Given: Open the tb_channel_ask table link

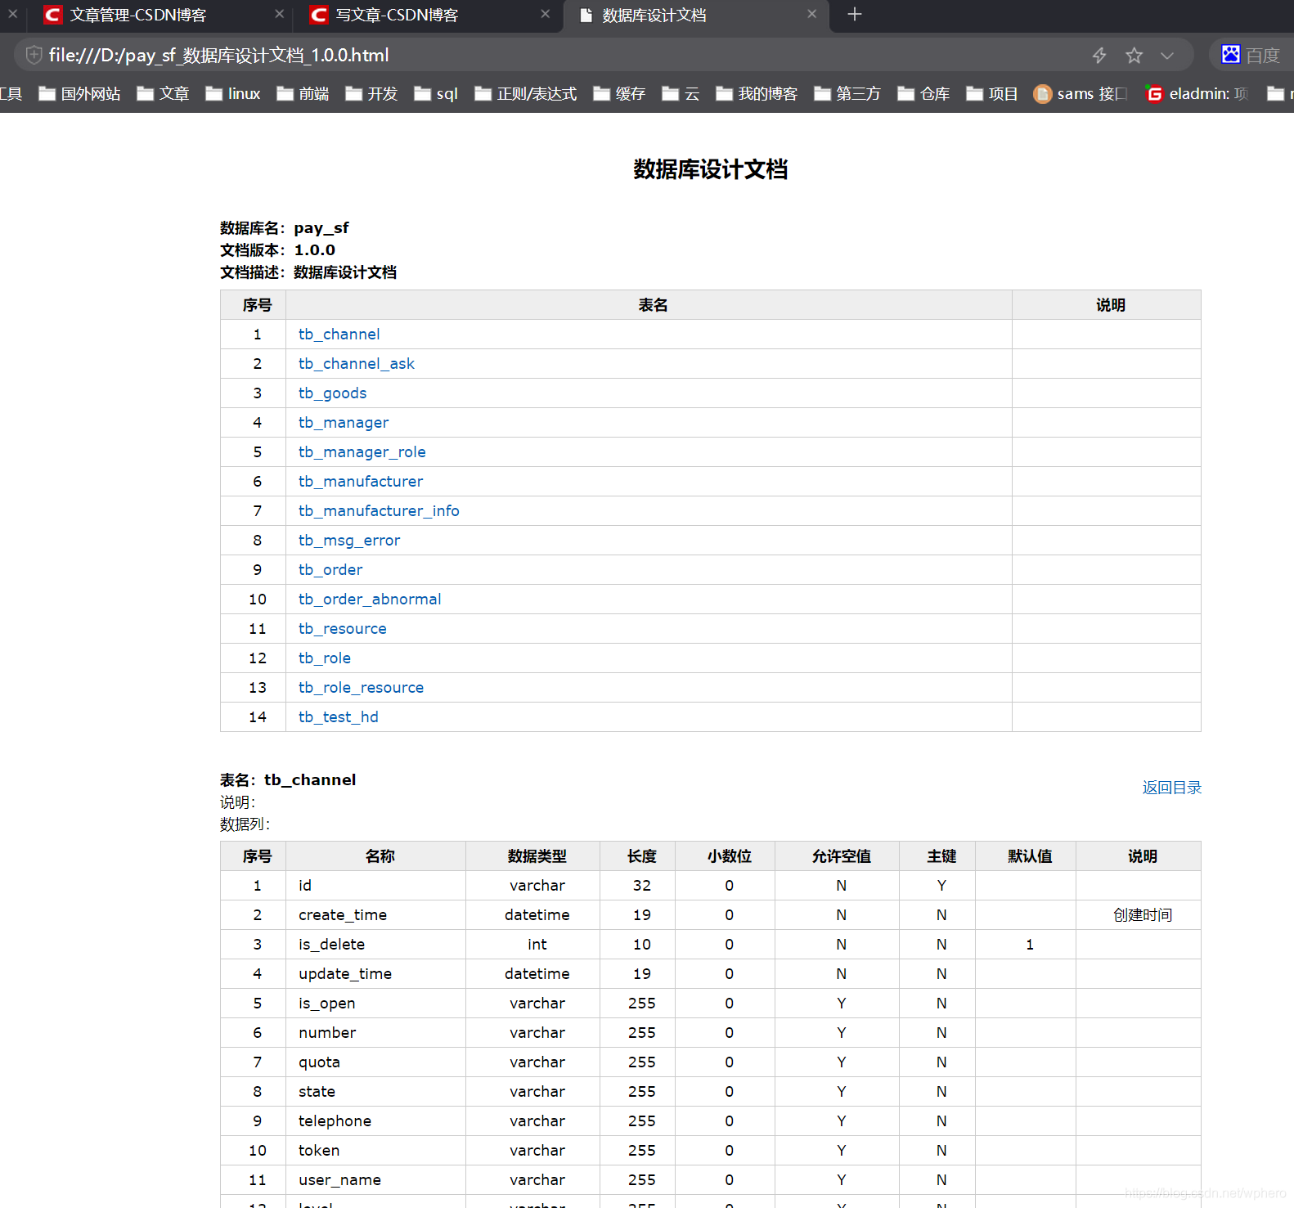Looking at the screenshot, I should pos(357,363).
